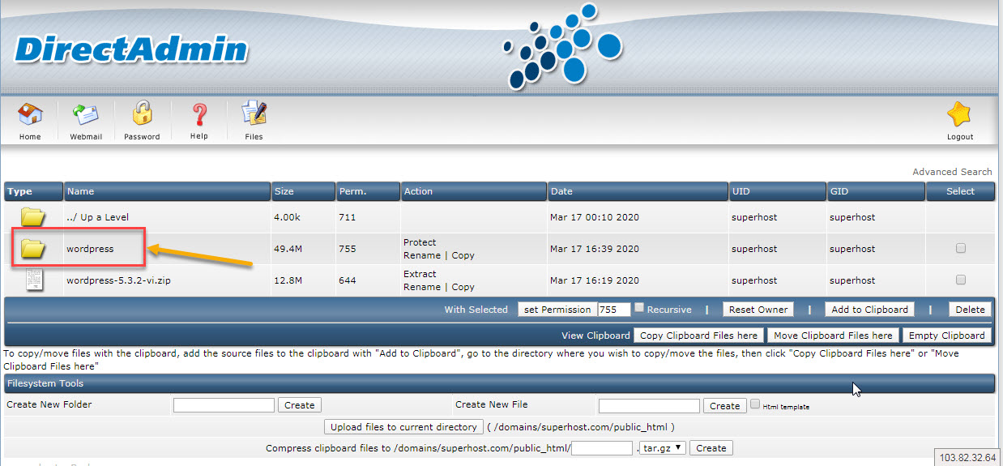Click the Logout star icon
1003x466 pixels.
(959, 115)
